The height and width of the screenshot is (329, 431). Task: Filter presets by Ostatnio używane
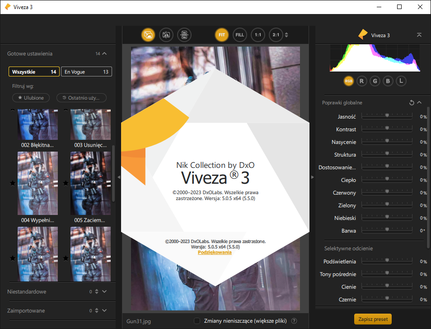pos(81,98)
